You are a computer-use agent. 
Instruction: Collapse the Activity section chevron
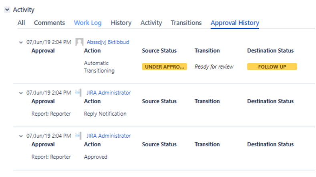pos(7,10)
